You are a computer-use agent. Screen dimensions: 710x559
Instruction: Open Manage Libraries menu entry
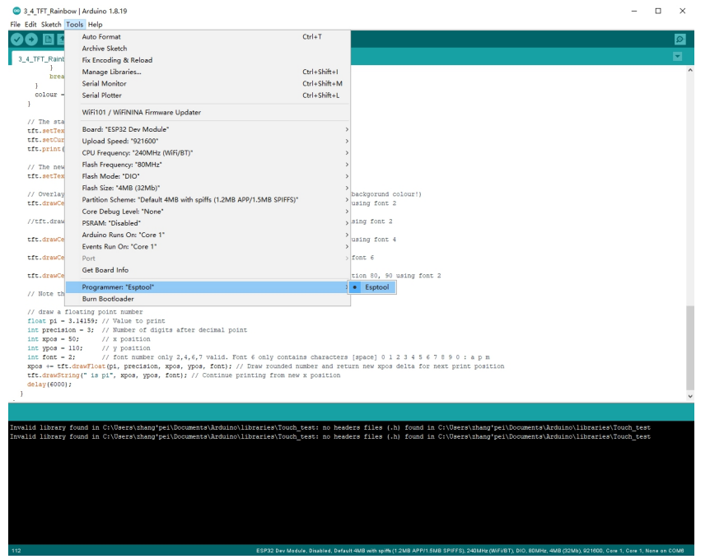click(111, 72)
